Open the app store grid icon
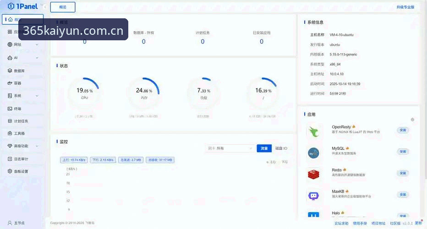The width and height of the screenshot is (427, 229). [x=10, y=32]
